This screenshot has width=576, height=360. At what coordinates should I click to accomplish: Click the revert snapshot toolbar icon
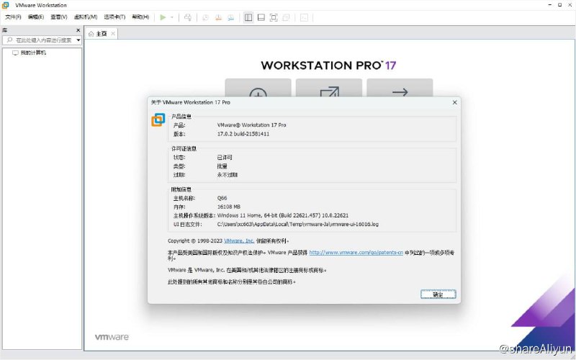coord(218,17)
